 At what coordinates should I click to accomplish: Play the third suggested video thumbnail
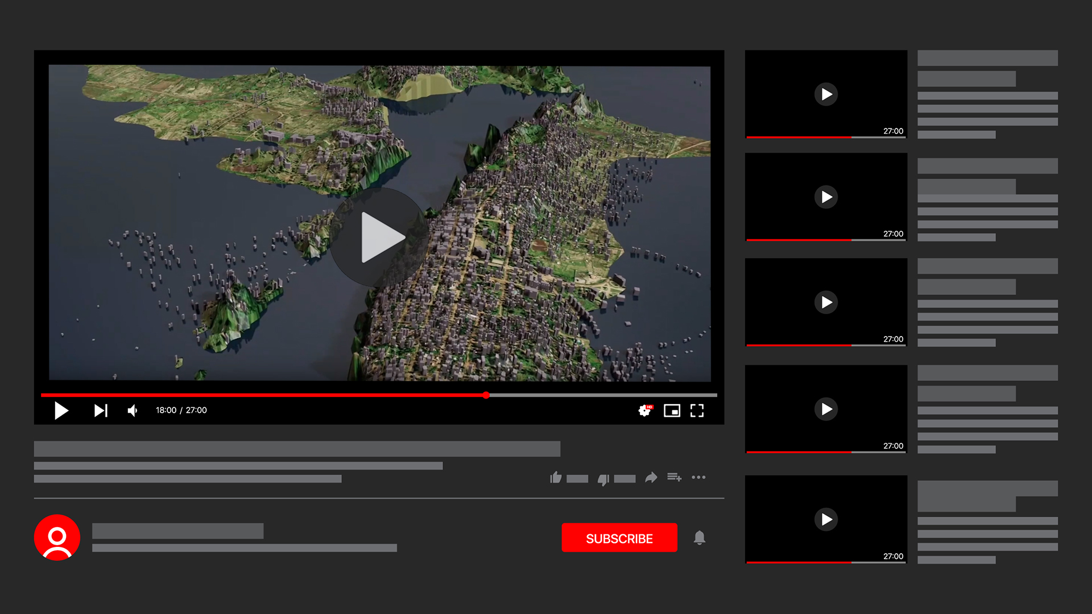coord(826,302)
